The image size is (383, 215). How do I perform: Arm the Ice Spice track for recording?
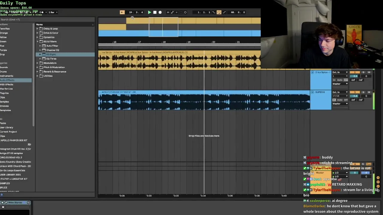pyautogui.click(x=369, y=72)
